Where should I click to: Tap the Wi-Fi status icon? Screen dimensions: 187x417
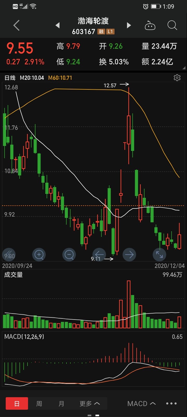[x=33, y=6]
